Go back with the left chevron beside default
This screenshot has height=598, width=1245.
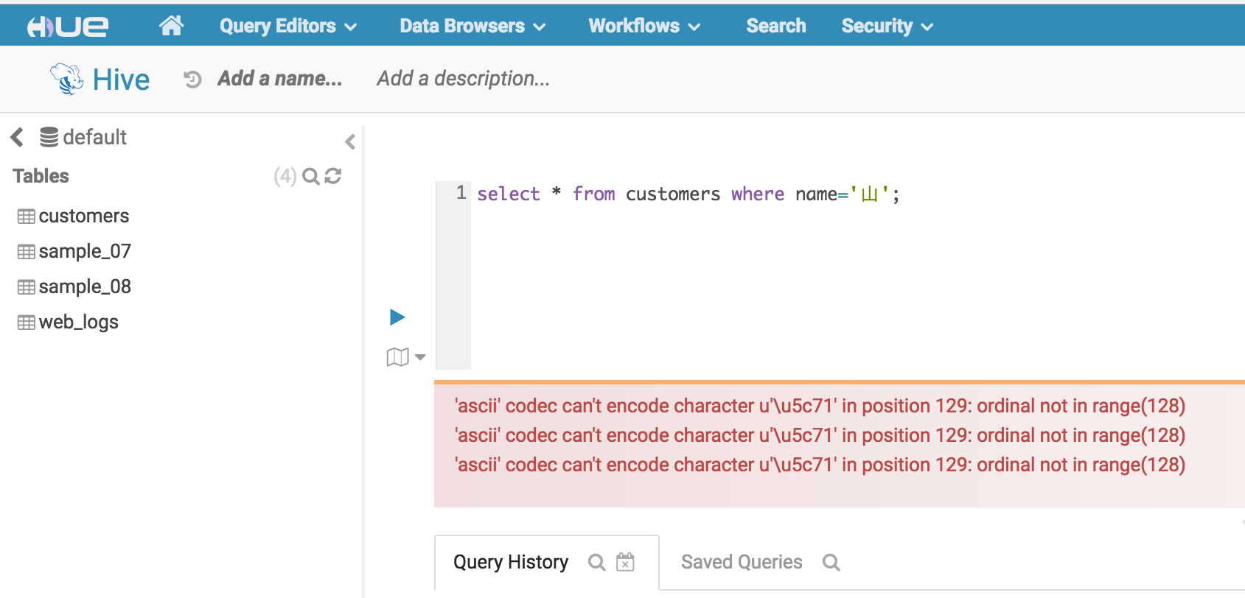click(17, 137)
